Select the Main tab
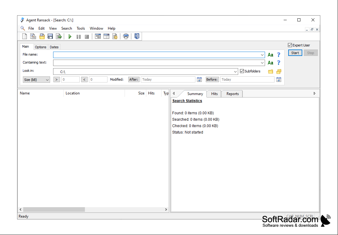 25,47
